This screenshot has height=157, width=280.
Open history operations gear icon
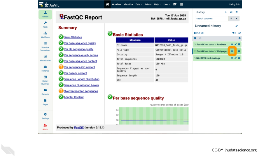(x=240, y=38)
